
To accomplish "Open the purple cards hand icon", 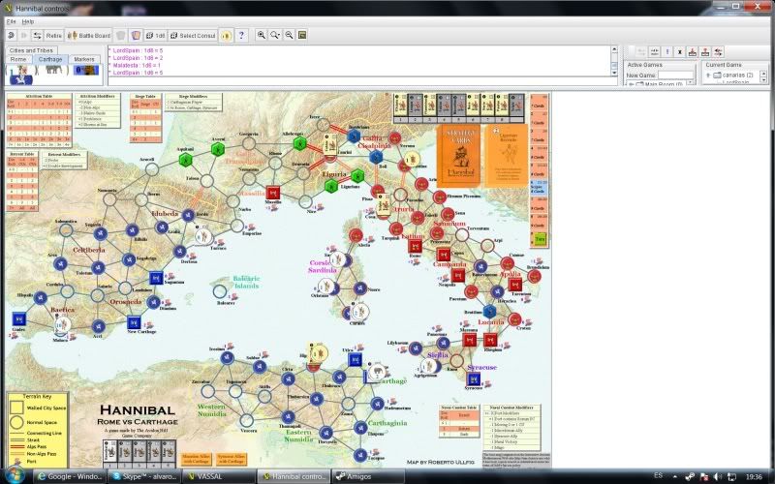I will click(136, 36).
